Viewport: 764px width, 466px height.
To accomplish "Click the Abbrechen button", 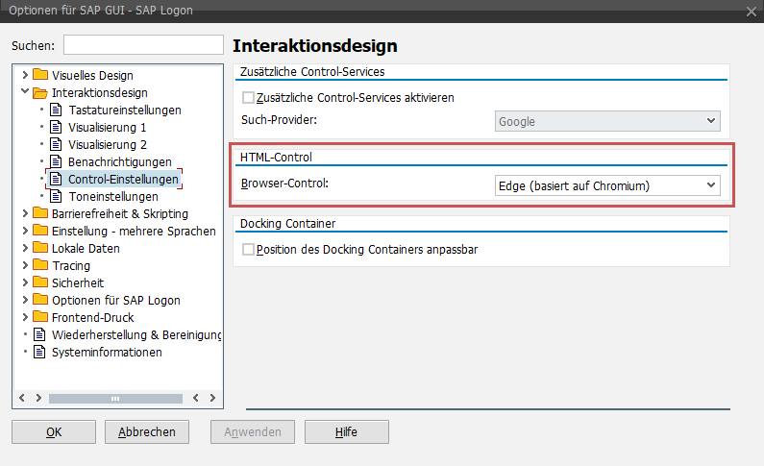I will click(147, 432).
